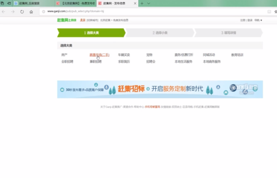Choose the 招聘会 category
This screenshot has width=277, height=178.
coord(151,62)
